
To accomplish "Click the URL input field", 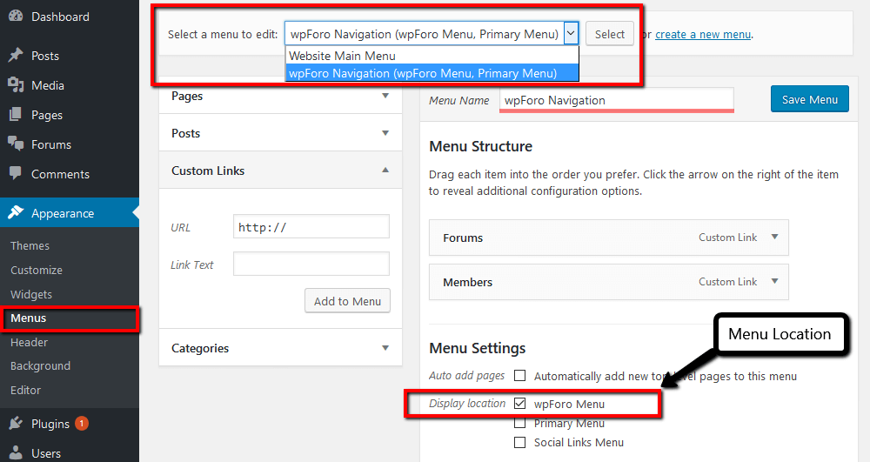I will [x=311, y=227].
